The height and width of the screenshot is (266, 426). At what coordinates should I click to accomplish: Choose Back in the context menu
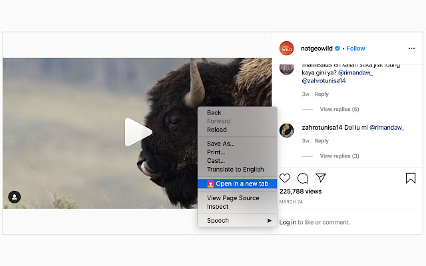237,112
